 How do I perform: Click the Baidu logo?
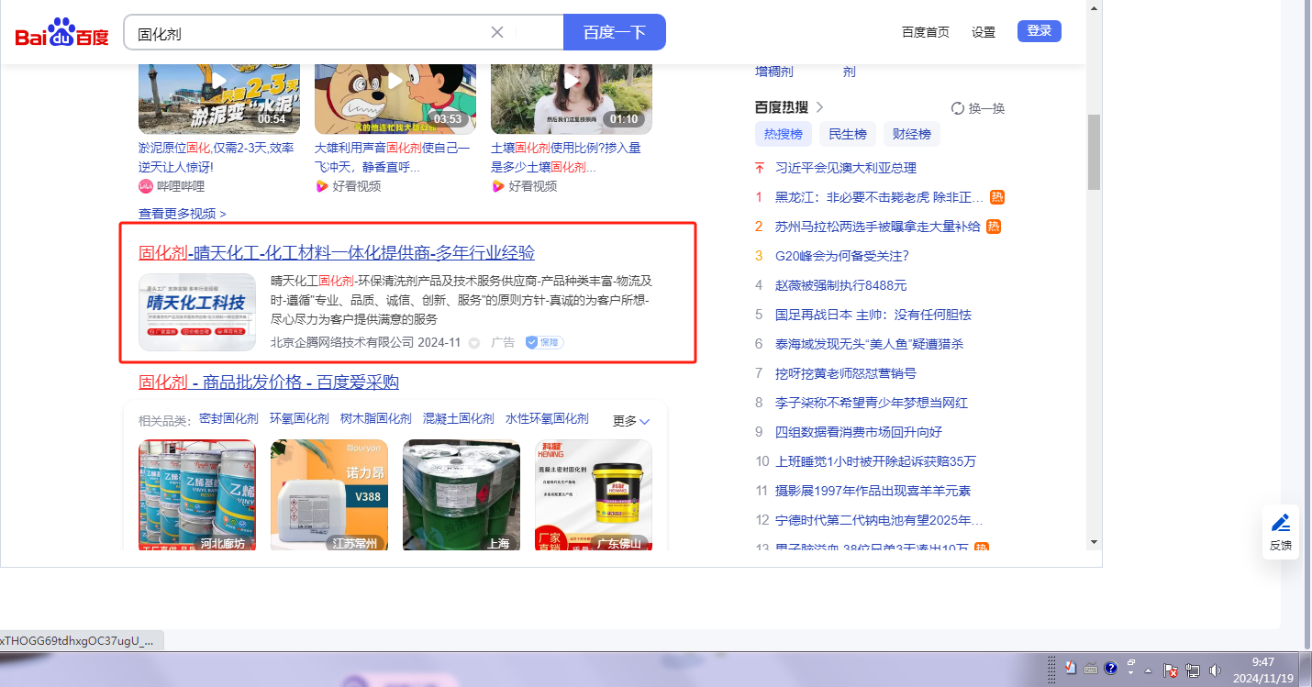[x=62, y=33]
